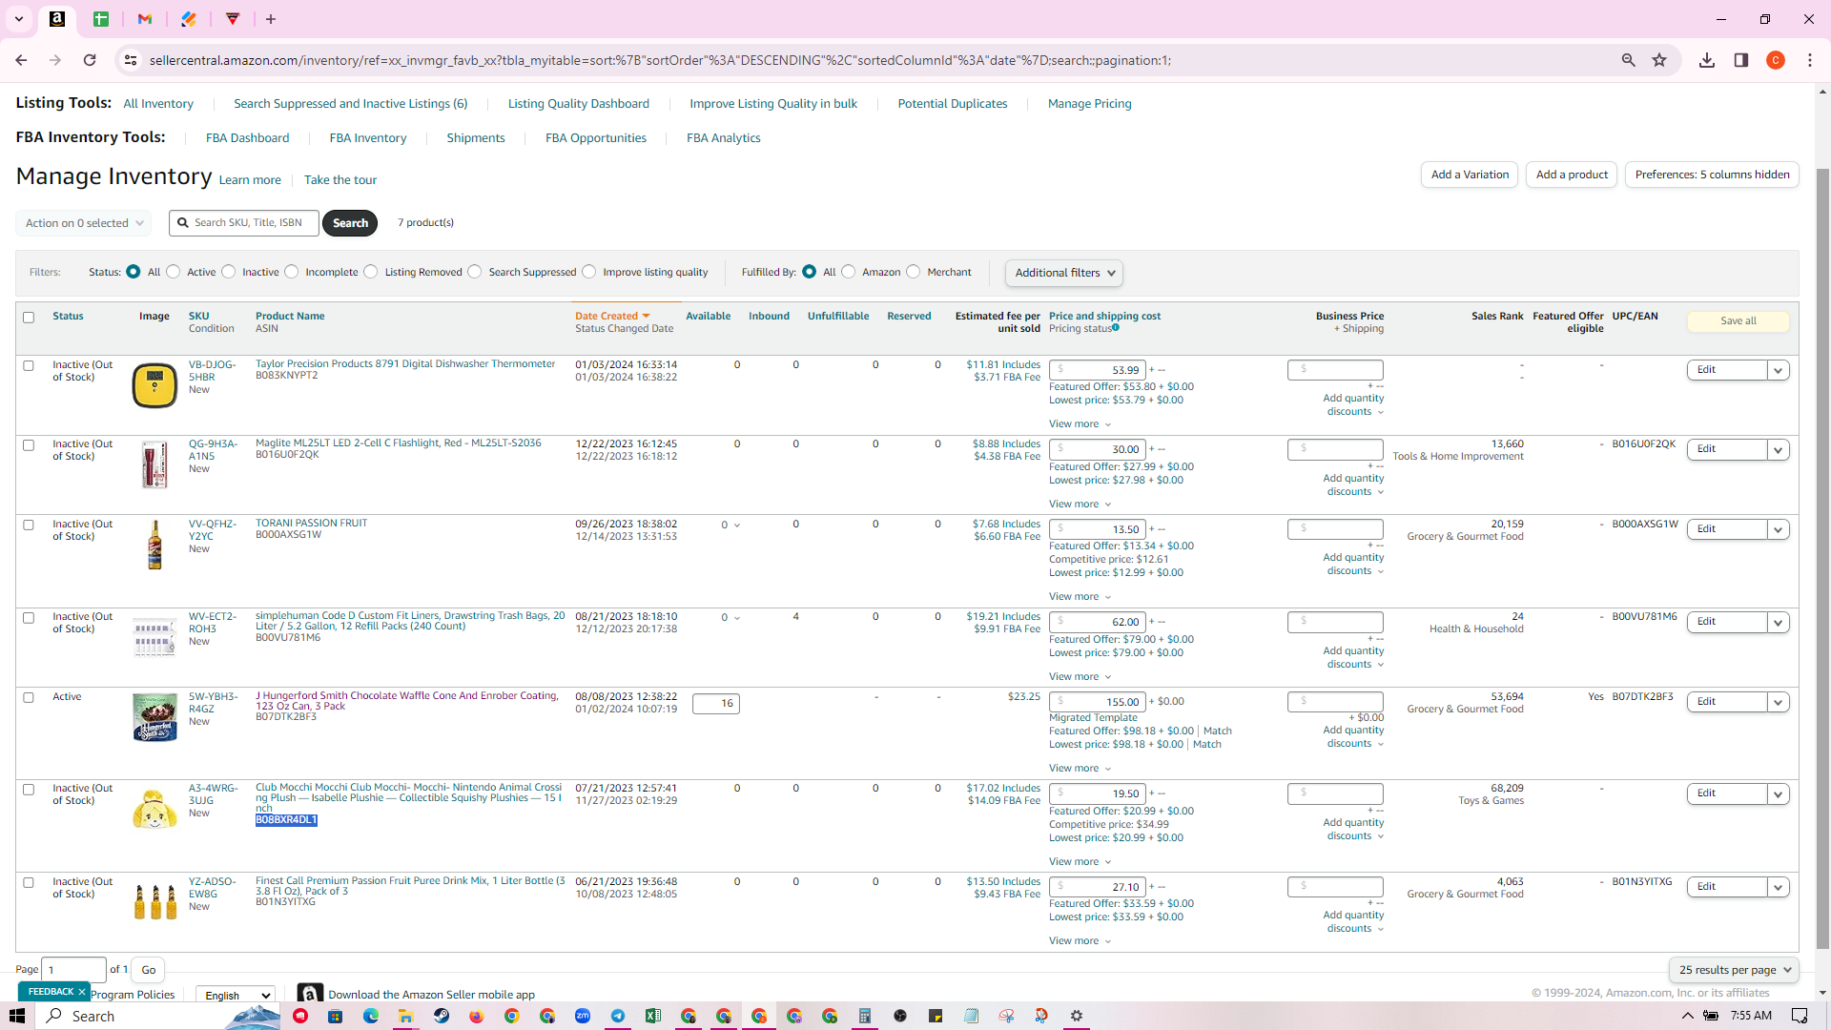Expand View more for J Hungerford Smith row
The height and width of the screenshot is (1030, 1831).
point(1080,769)
